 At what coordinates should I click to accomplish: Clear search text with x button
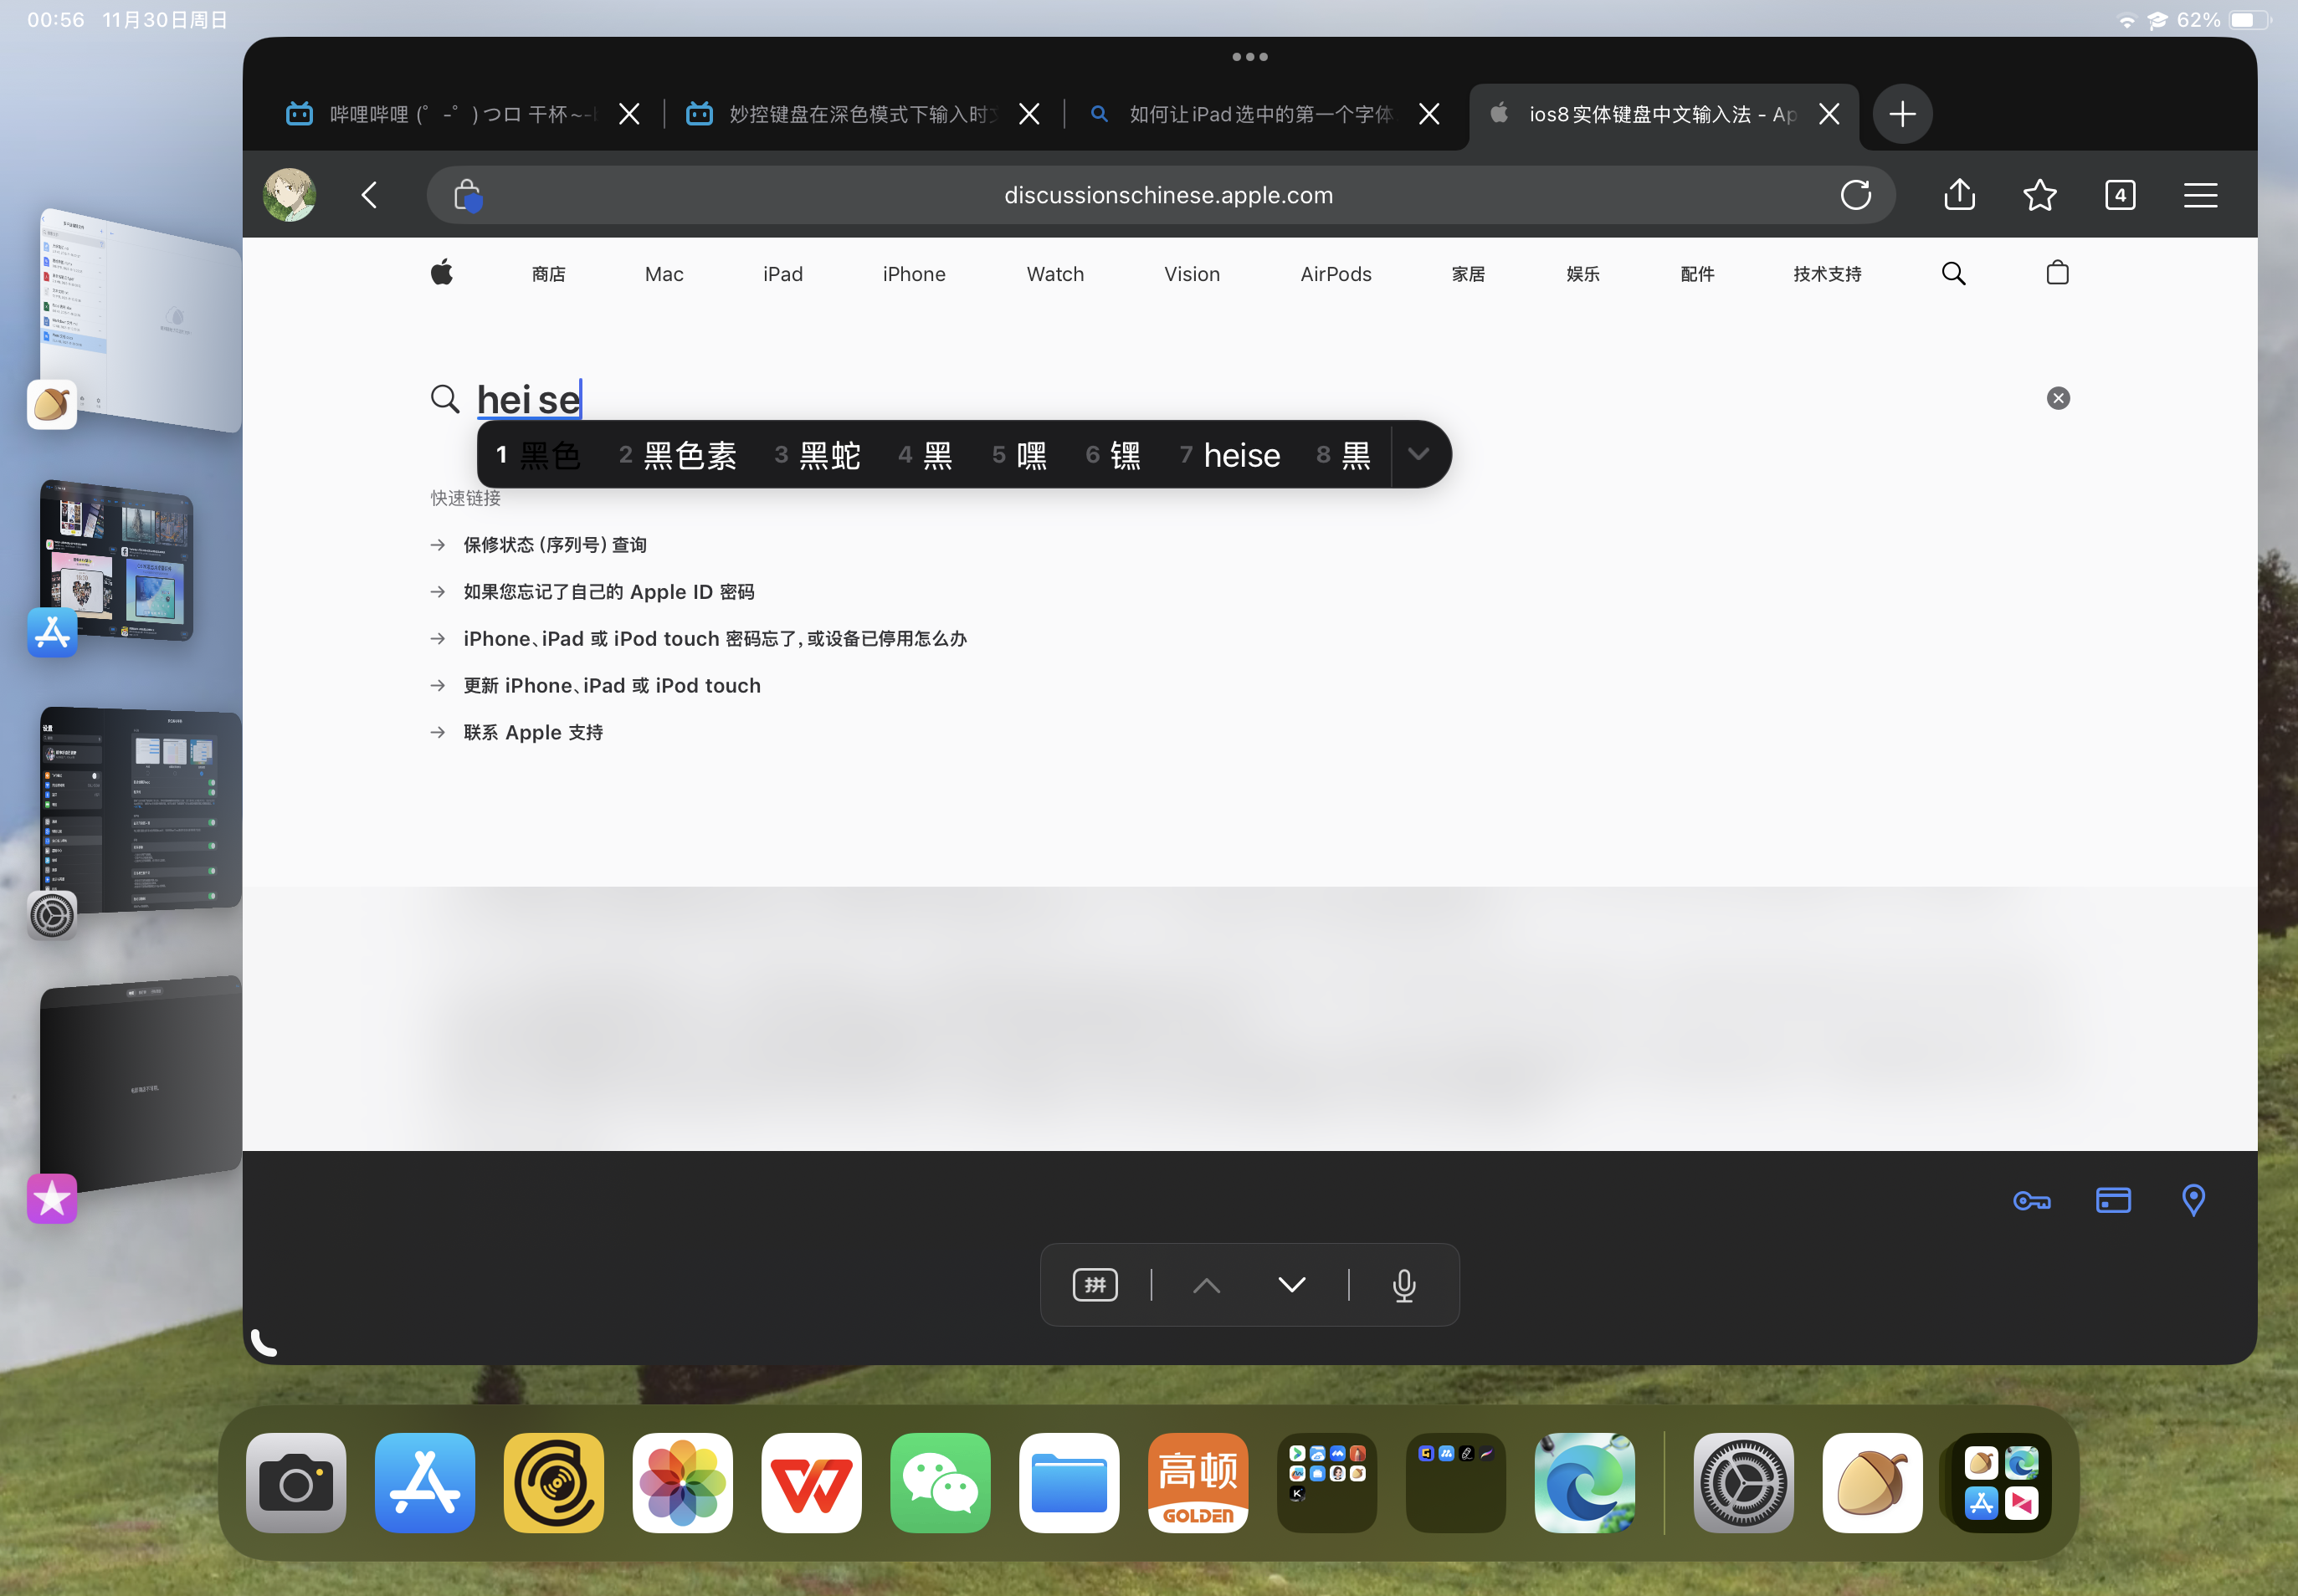pyautogui.click(x=2057, y=398)
